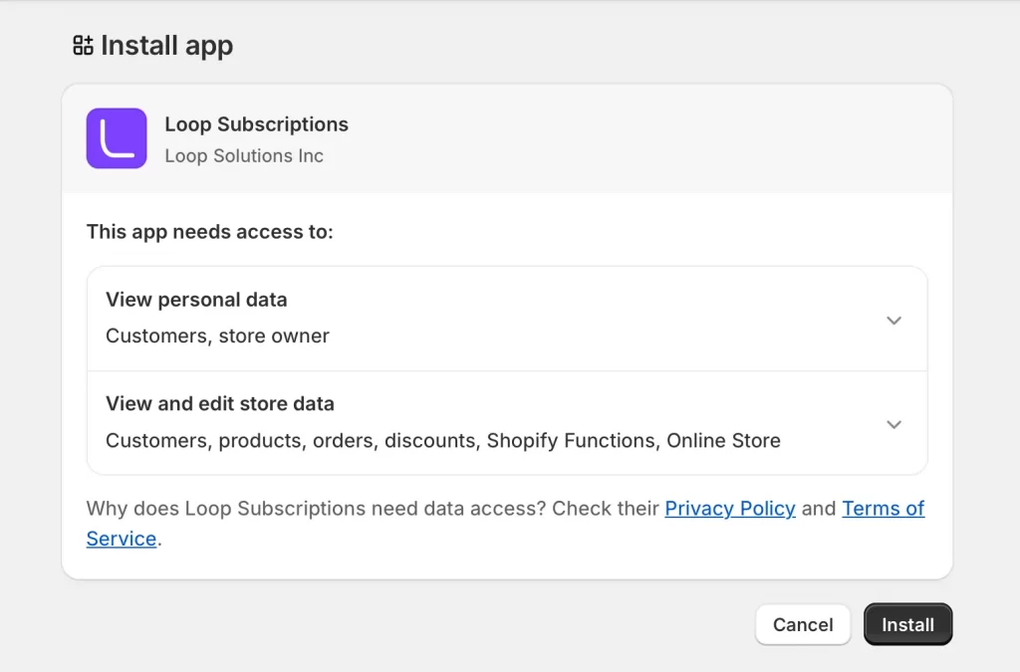
Task: Click 'Online Store' in the store data list
Action: pos(723,440)
